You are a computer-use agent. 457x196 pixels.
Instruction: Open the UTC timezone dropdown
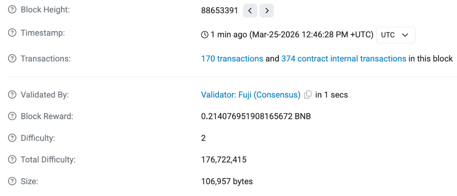click(x=396, y=35)
